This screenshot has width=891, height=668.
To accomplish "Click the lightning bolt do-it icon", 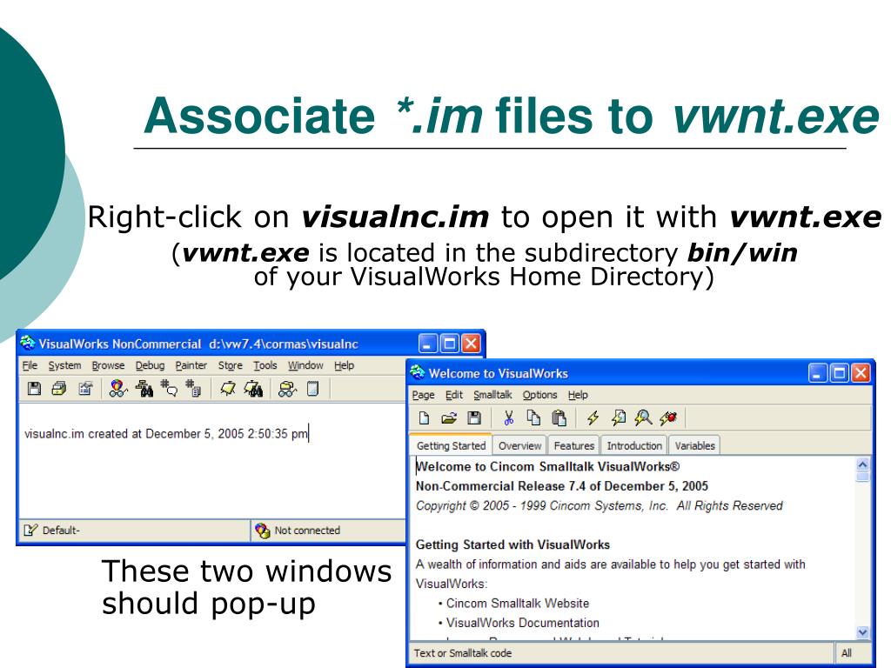I will click(x=593, y=418).
